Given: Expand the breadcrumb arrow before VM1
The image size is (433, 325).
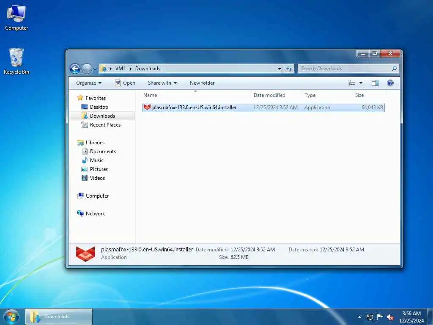Looking at the screenshot, I should (111, 69).
